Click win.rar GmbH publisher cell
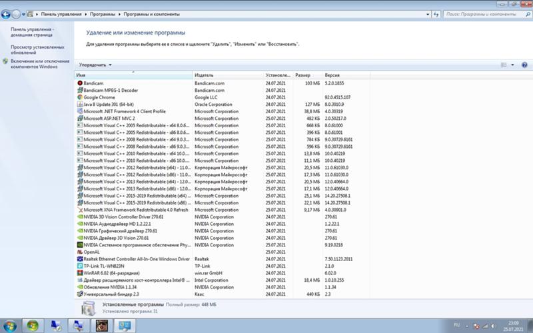Screen dimensions: 533x333 (x=209, y=273)
